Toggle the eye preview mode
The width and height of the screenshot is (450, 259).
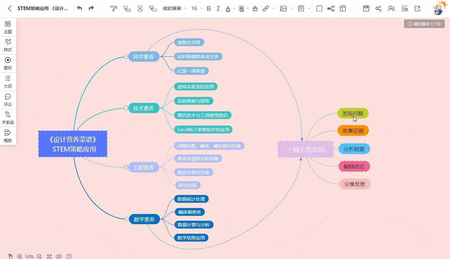coord(59,256)
